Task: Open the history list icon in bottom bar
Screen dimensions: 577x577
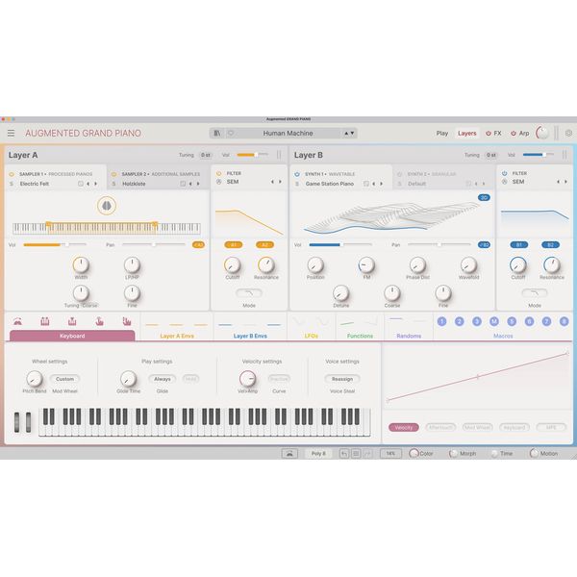Action: click(356, 454)
